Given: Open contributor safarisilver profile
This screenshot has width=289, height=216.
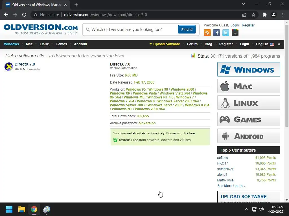Looking at the screenshot, I should (225, 169).
